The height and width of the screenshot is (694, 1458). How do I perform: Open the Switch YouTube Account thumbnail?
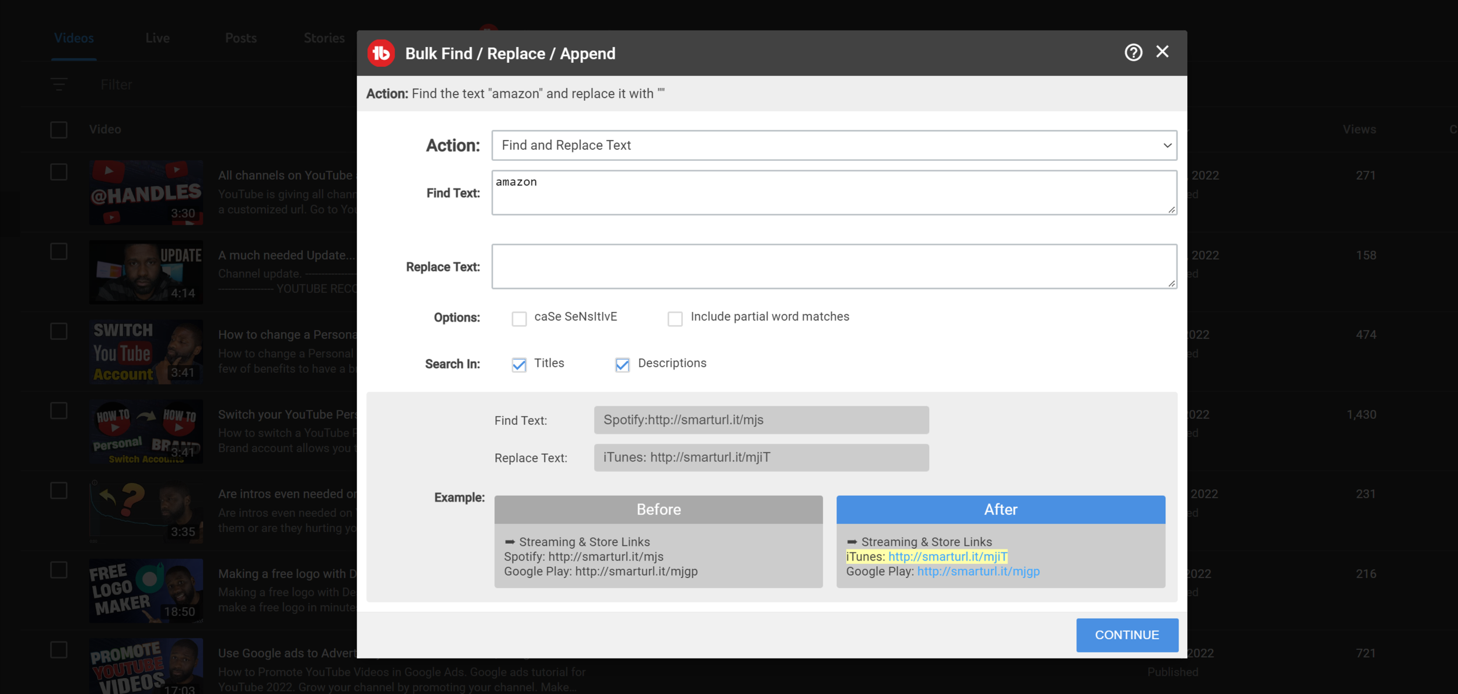(x=146, y=352)
